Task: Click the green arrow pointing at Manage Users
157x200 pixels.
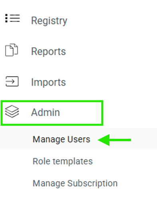Action: (114, 140)
